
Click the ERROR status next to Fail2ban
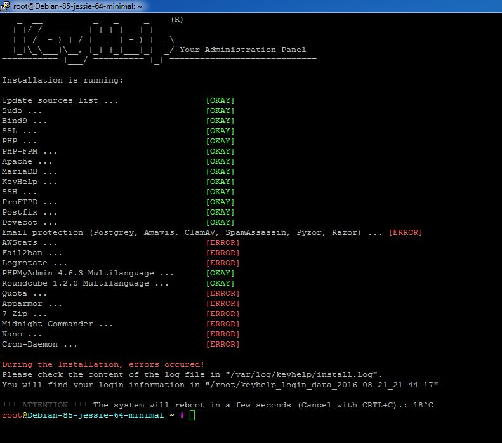pyautogui.click(x=223, y=253)
